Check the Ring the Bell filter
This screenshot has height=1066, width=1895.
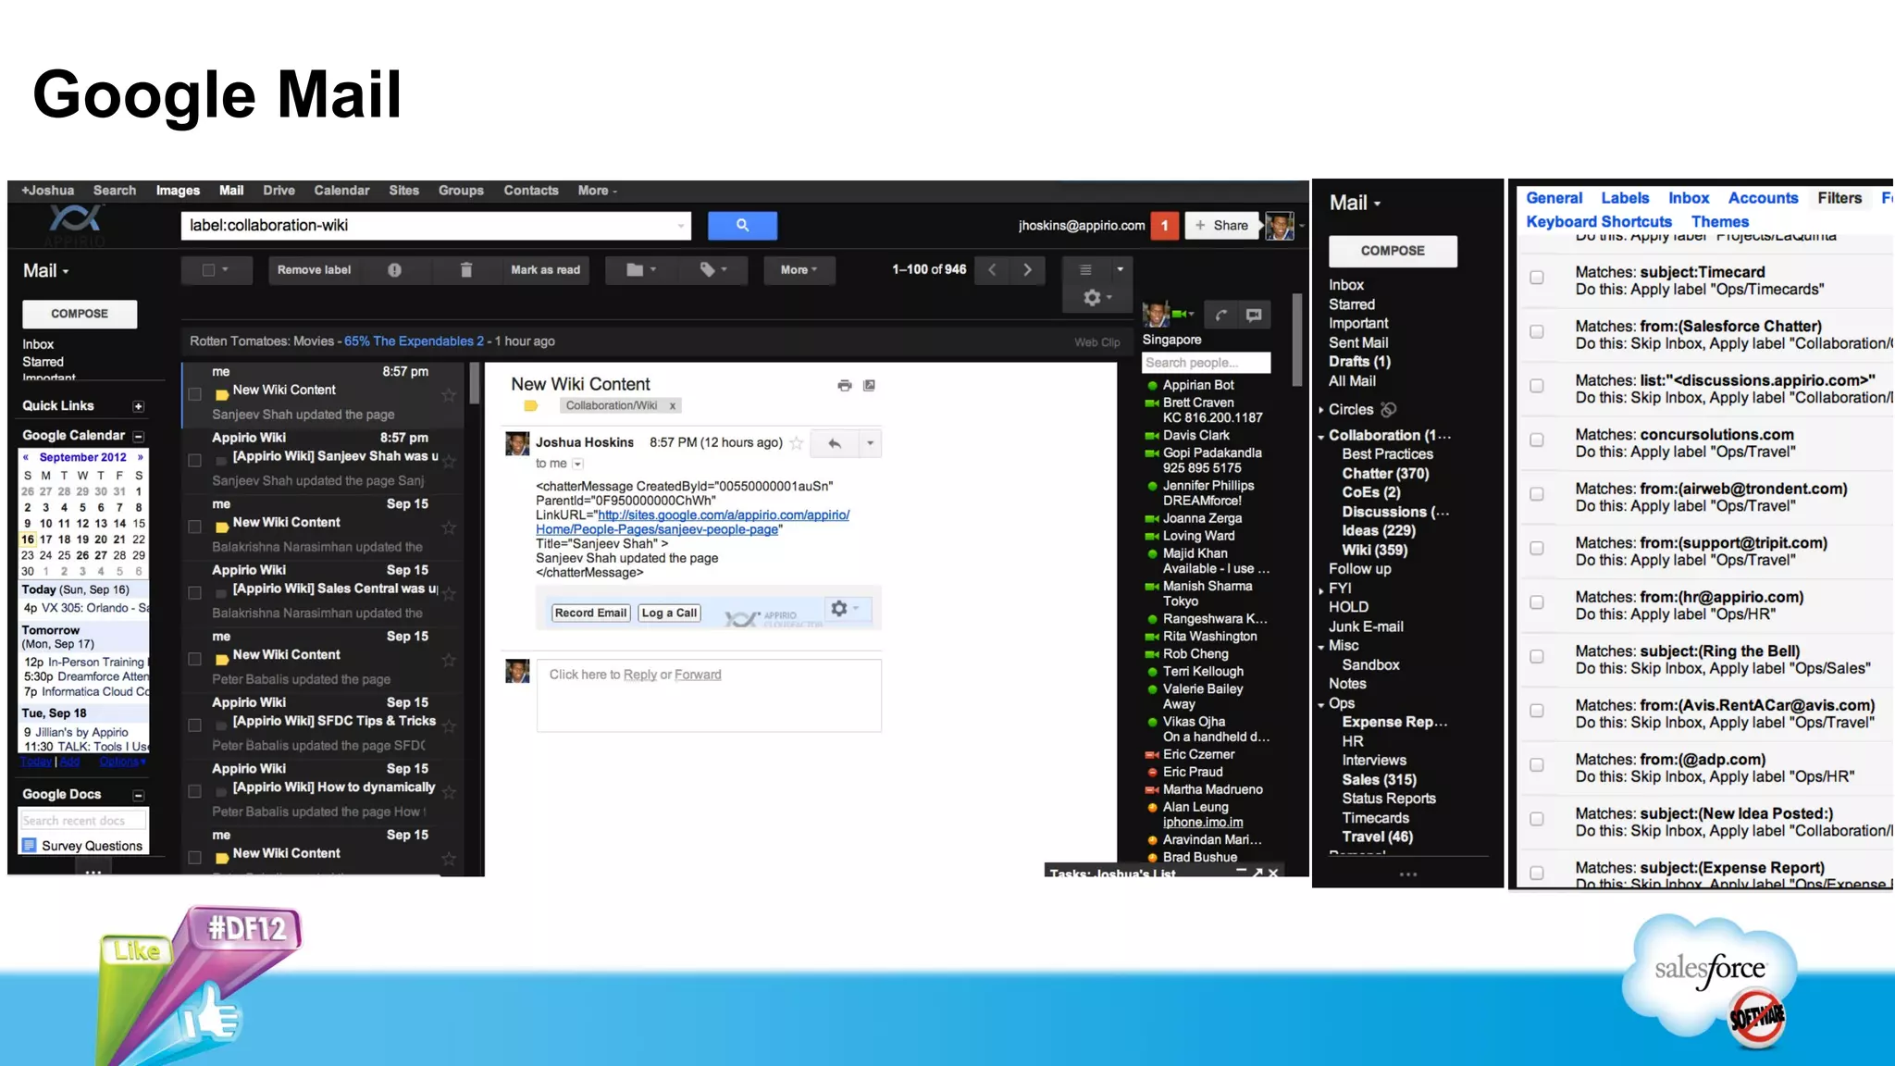click(1537, 656)
